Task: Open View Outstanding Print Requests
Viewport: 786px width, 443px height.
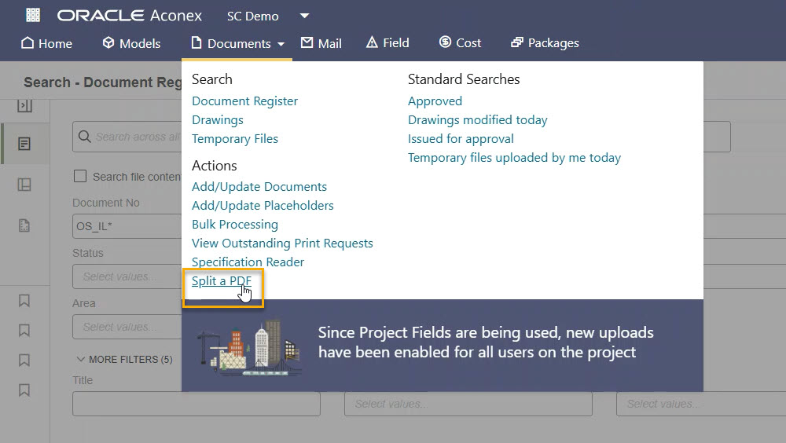Action: [282, 243]
